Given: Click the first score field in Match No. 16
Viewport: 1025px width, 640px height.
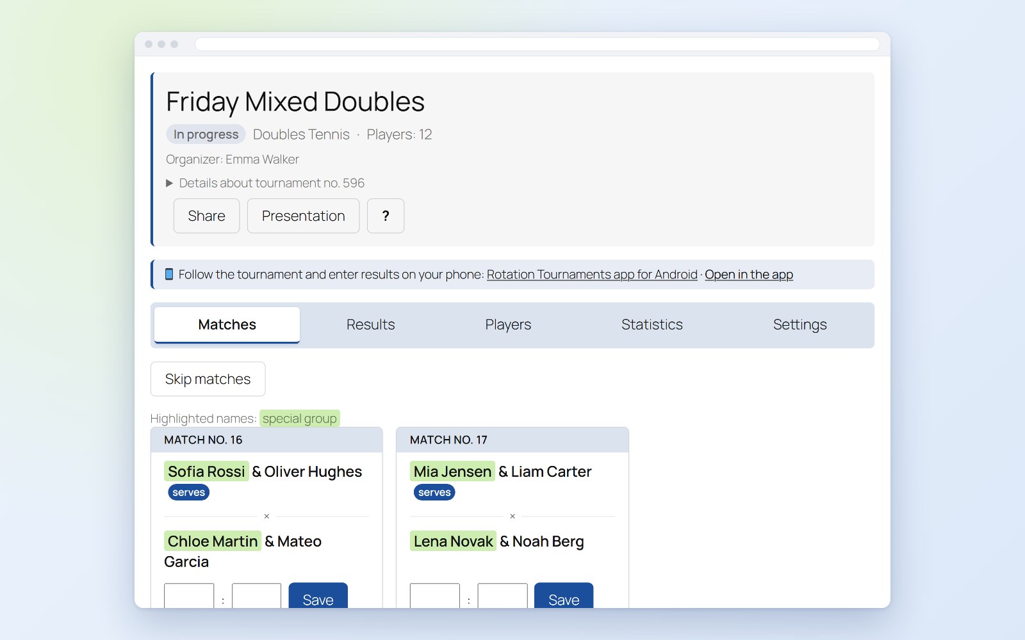Looking at the screenshot, I should (189, 596).
